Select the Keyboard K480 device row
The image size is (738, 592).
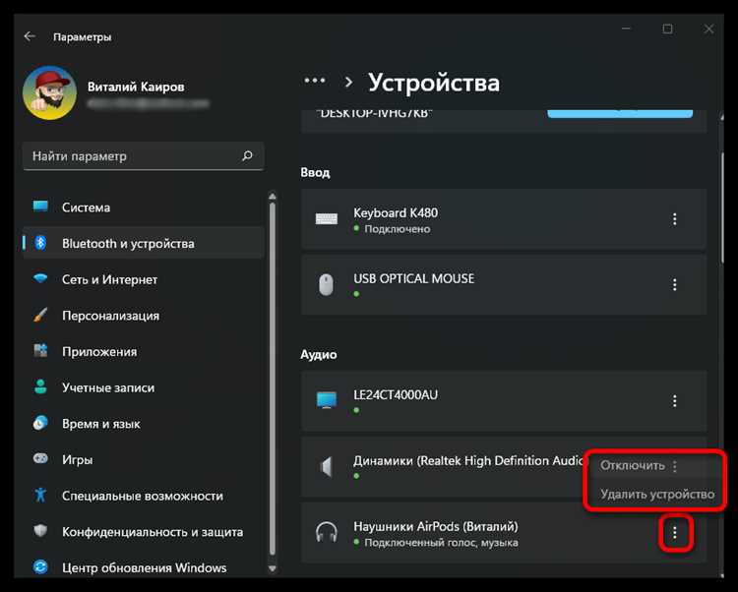[x=504, y=219]
